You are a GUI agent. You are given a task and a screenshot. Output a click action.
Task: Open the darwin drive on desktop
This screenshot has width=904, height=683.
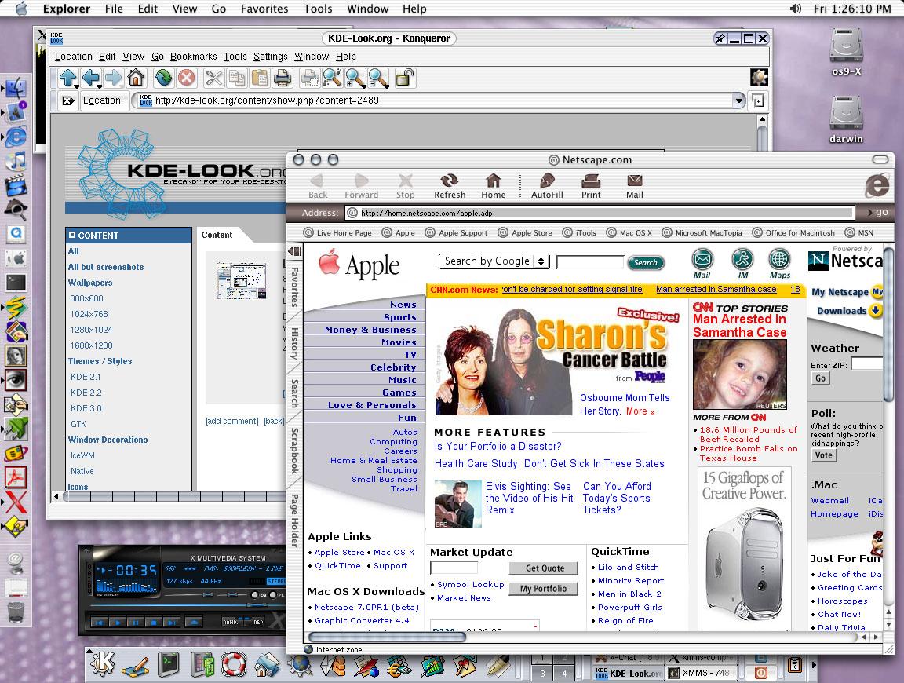click(x=846, y=119)
